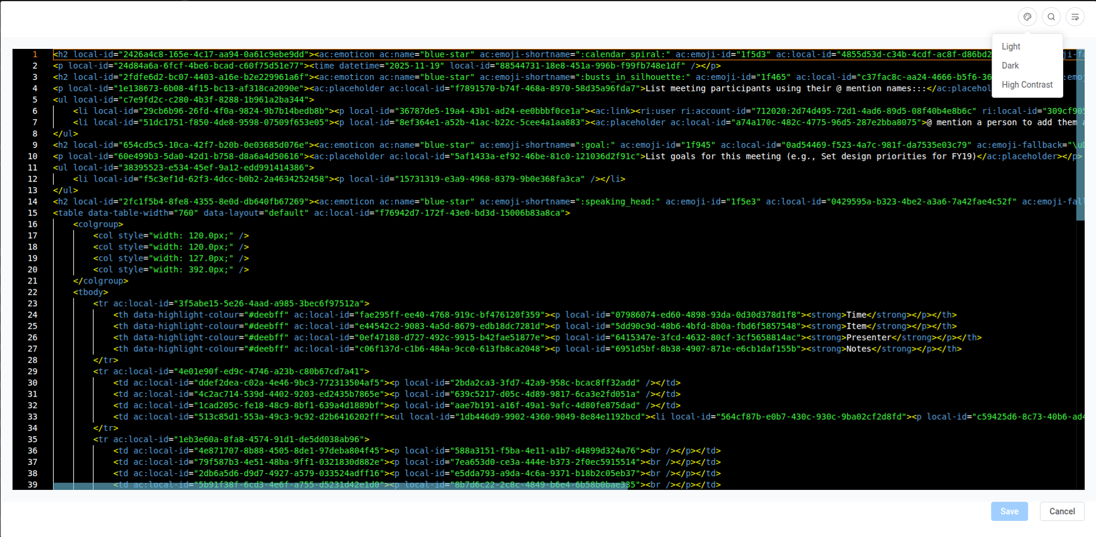Click the Cancel button

[1062, 511]
